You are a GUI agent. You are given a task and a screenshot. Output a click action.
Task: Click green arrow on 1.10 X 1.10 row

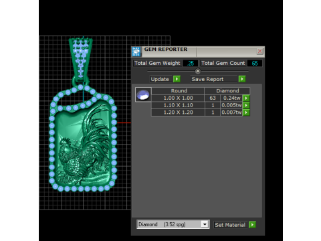click(x=246, y=105)
